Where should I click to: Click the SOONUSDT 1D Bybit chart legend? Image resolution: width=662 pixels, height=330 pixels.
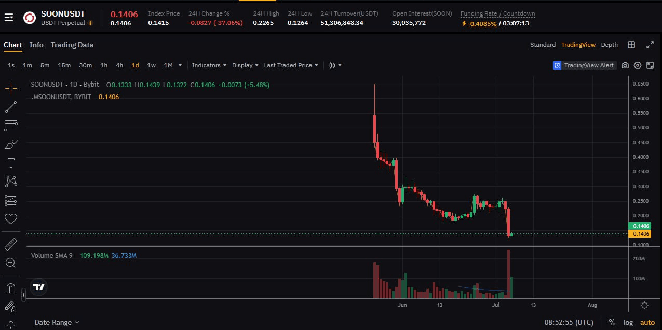pyautogui.click(x=65, y=85)
